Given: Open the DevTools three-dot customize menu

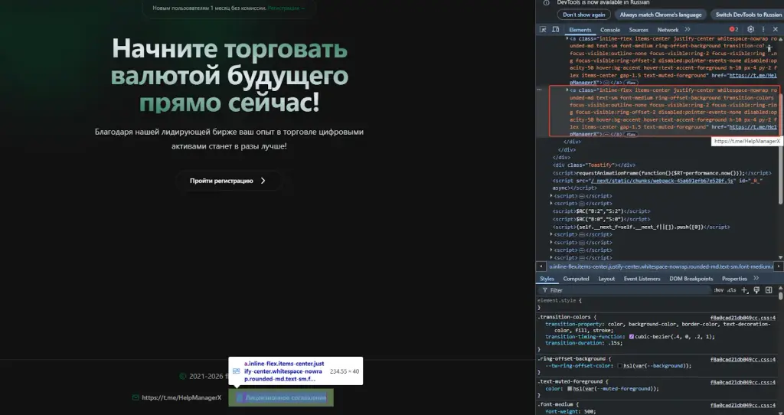Looking at the screenshot, I should tap(763, 30).
